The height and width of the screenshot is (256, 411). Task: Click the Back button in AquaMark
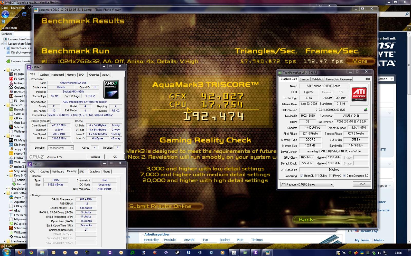333,220
